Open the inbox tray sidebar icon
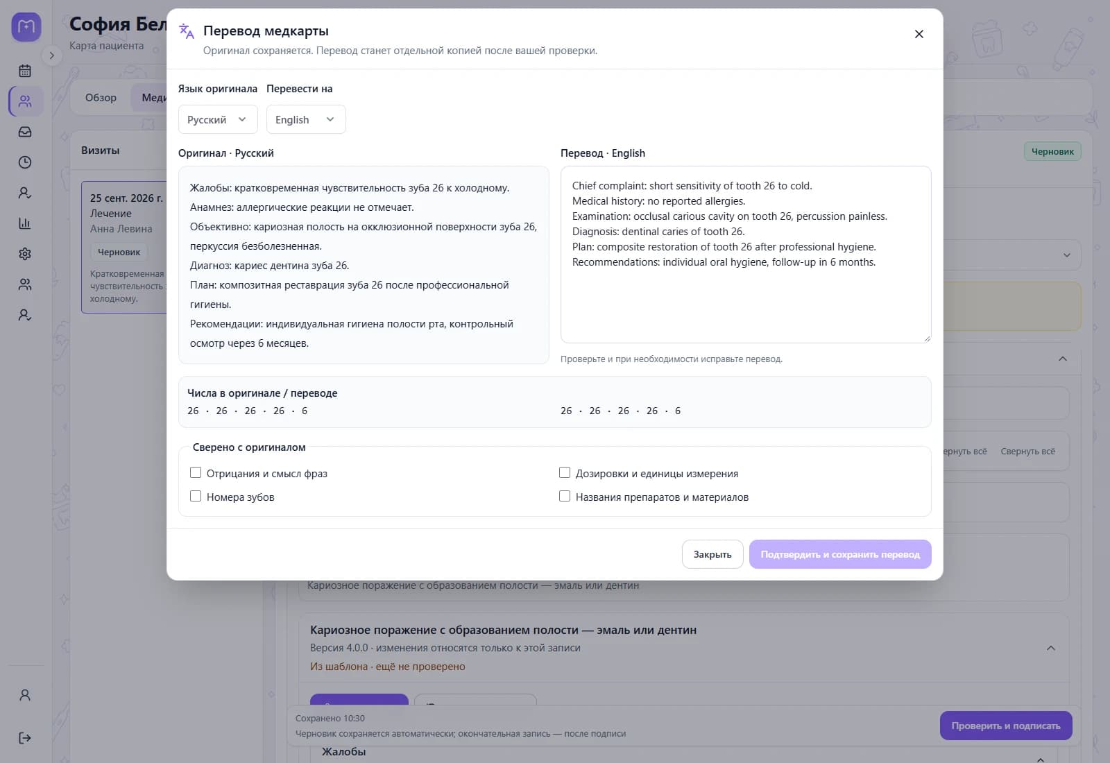This screenshot has width=1110, height=763. 25,132
